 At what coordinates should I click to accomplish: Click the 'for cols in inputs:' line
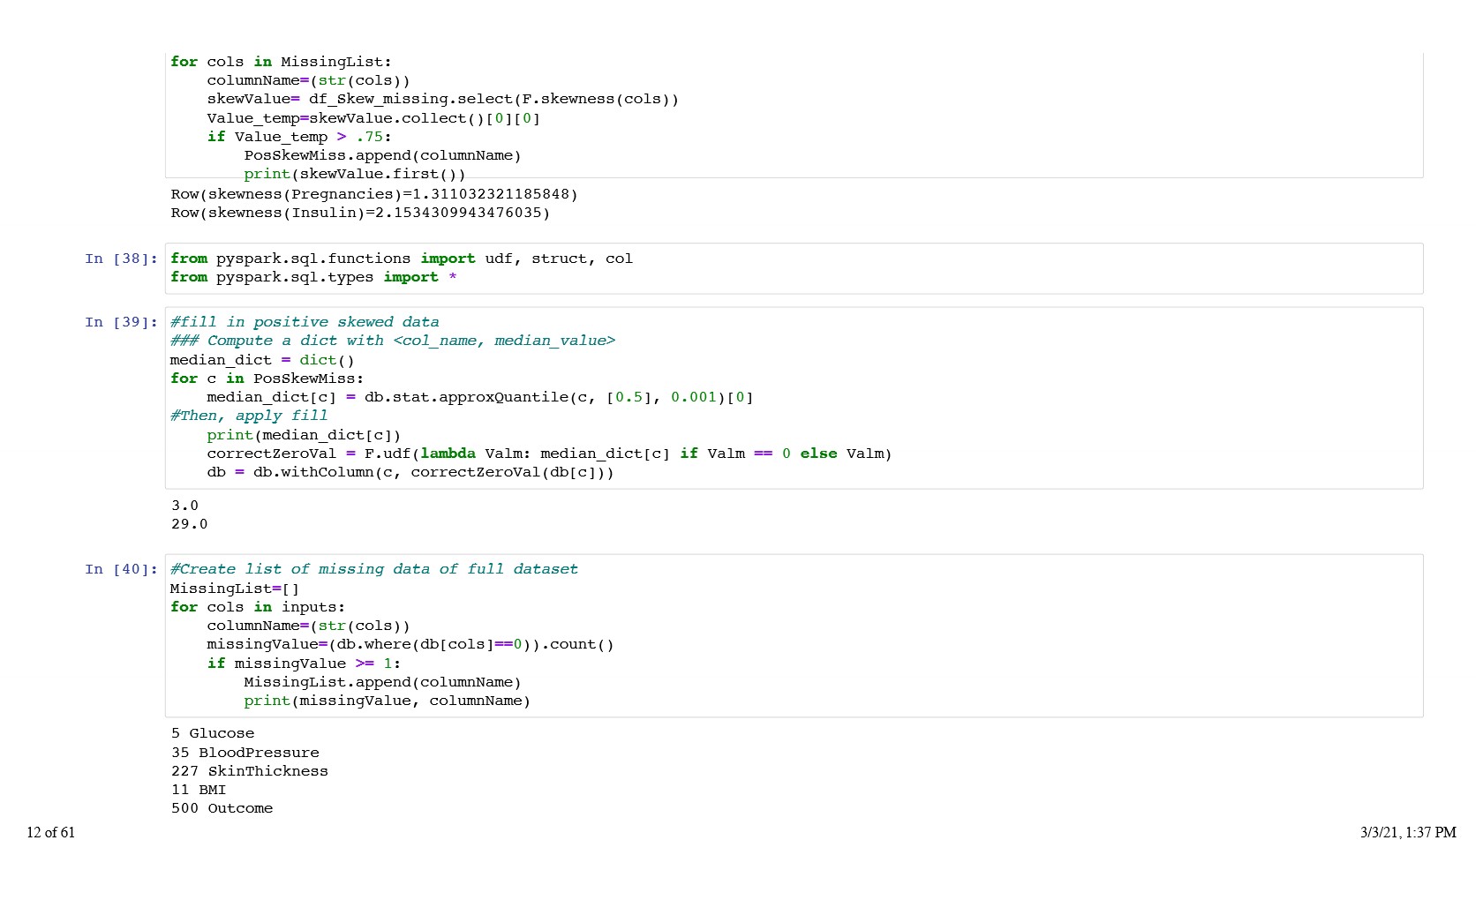pyautogui.click(x=258, y=607)
